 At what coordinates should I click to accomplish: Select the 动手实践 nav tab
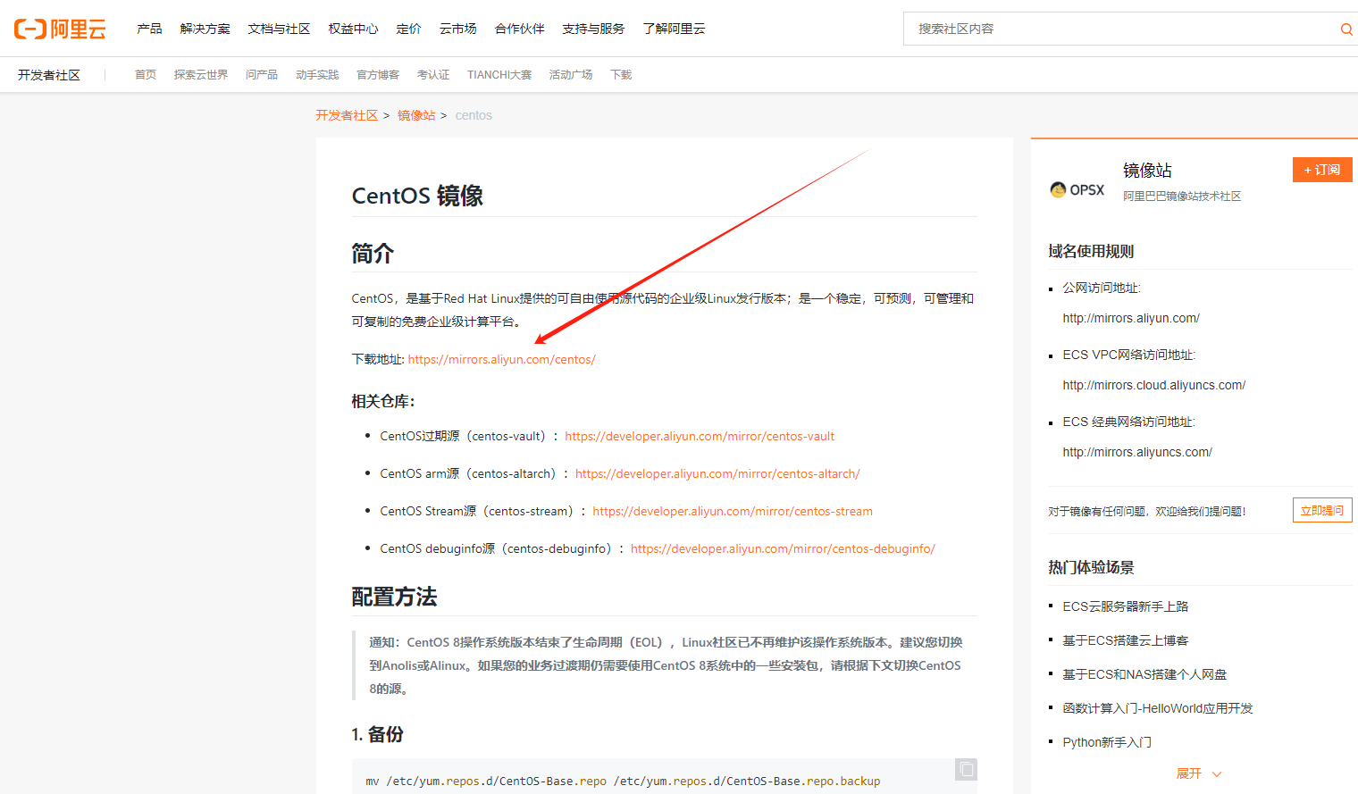point(317,75)
